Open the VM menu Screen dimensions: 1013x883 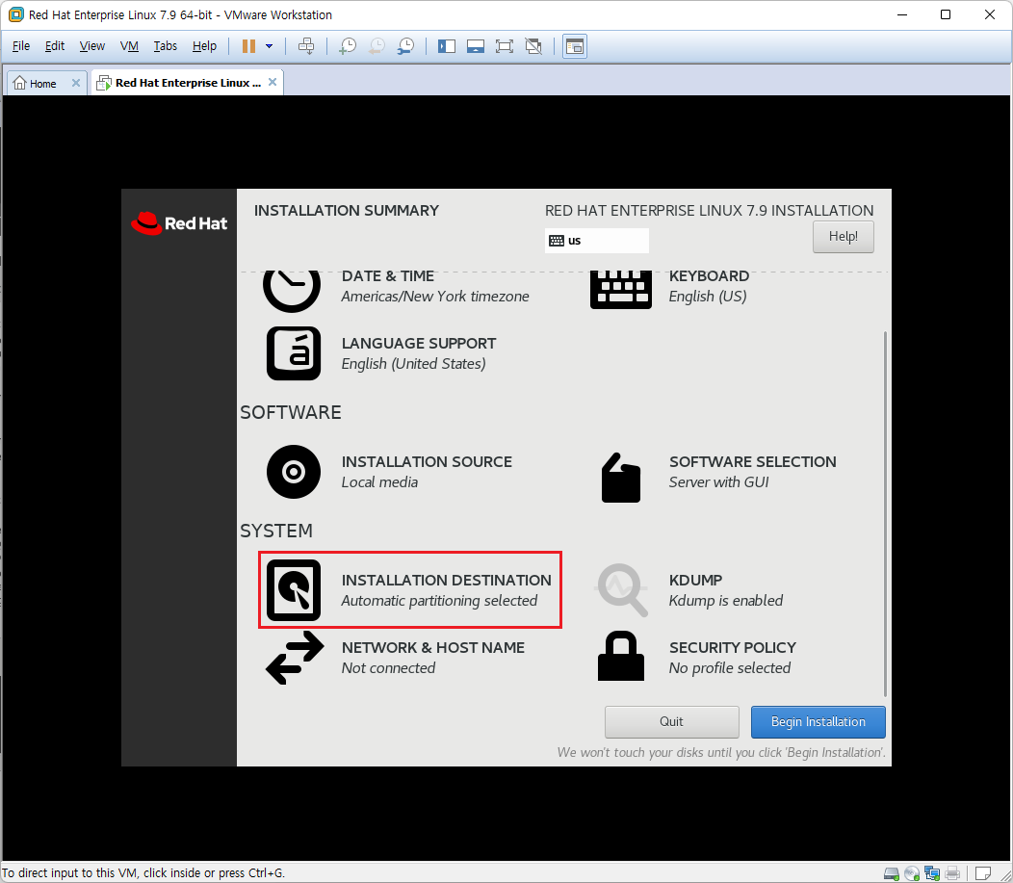point(129,46)
